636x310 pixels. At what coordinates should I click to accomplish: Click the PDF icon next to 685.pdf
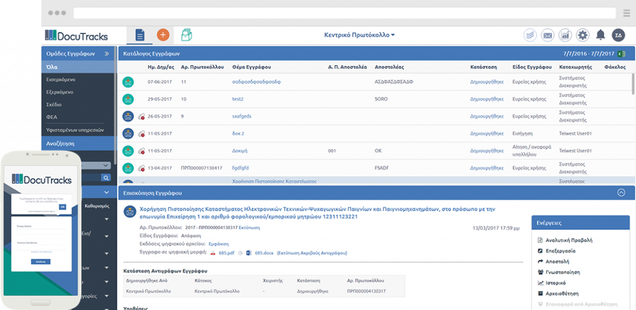tap(212, 253)
